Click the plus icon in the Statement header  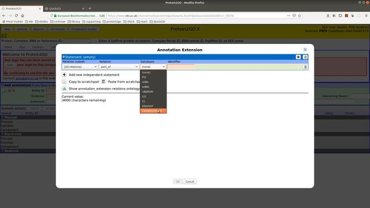coord(298,57)
